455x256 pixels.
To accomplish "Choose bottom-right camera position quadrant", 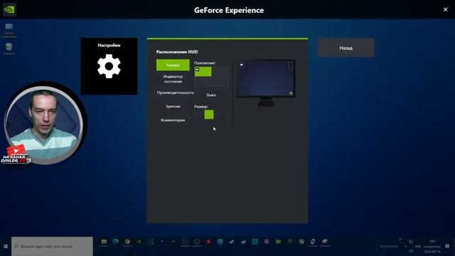I will [220, 82].
